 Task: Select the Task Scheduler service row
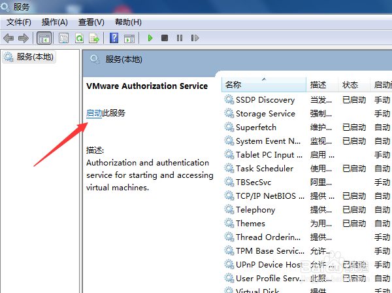(306, 168)
